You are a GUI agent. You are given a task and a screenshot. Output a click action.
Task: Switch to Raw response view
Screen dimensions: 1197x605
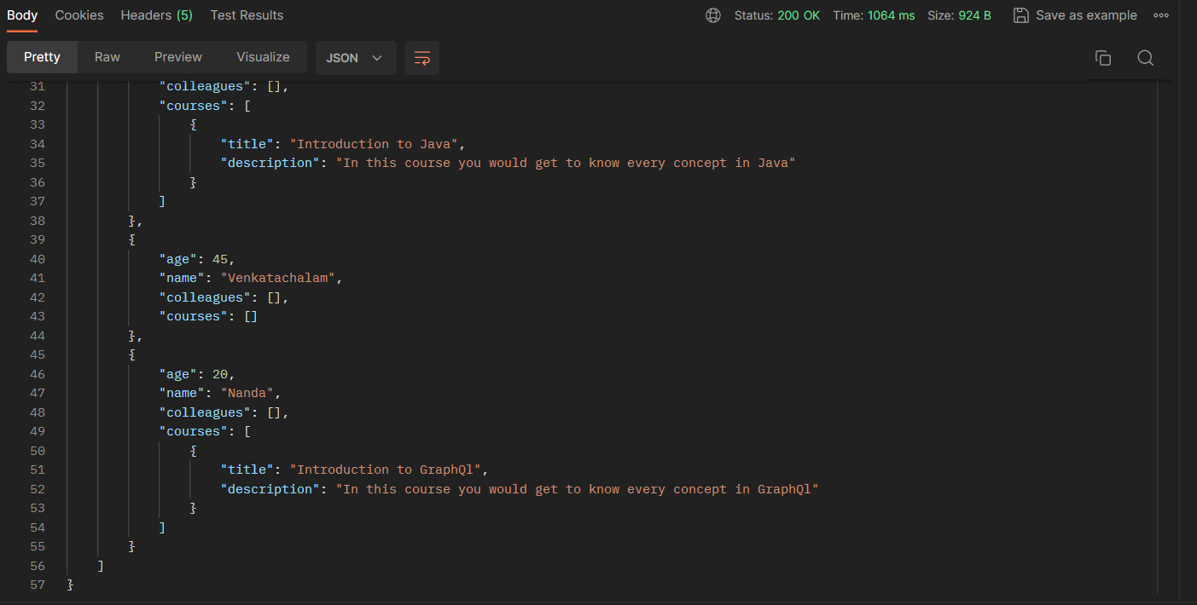pyautogui.click(x=107, y=56)
